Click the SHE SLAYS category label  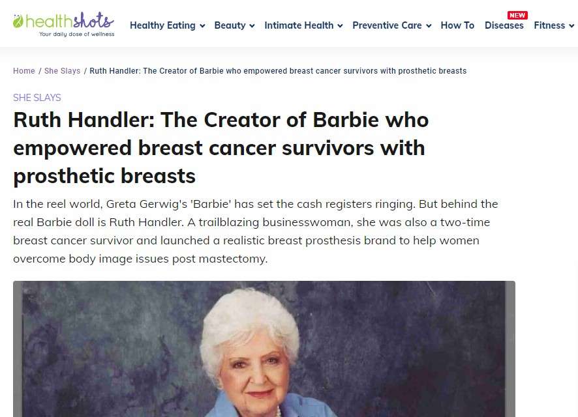click(x=37, y=98)
